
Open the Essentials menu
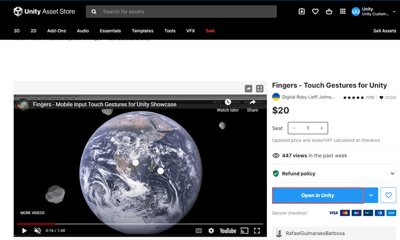click(110, 31)
